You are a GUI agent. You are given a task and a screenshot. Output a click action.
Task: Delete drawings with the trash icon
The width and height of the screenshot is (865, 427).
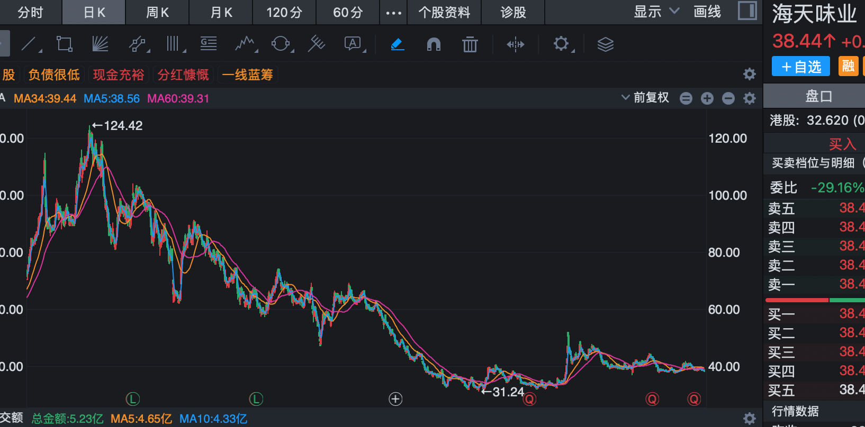pos(470,44)
